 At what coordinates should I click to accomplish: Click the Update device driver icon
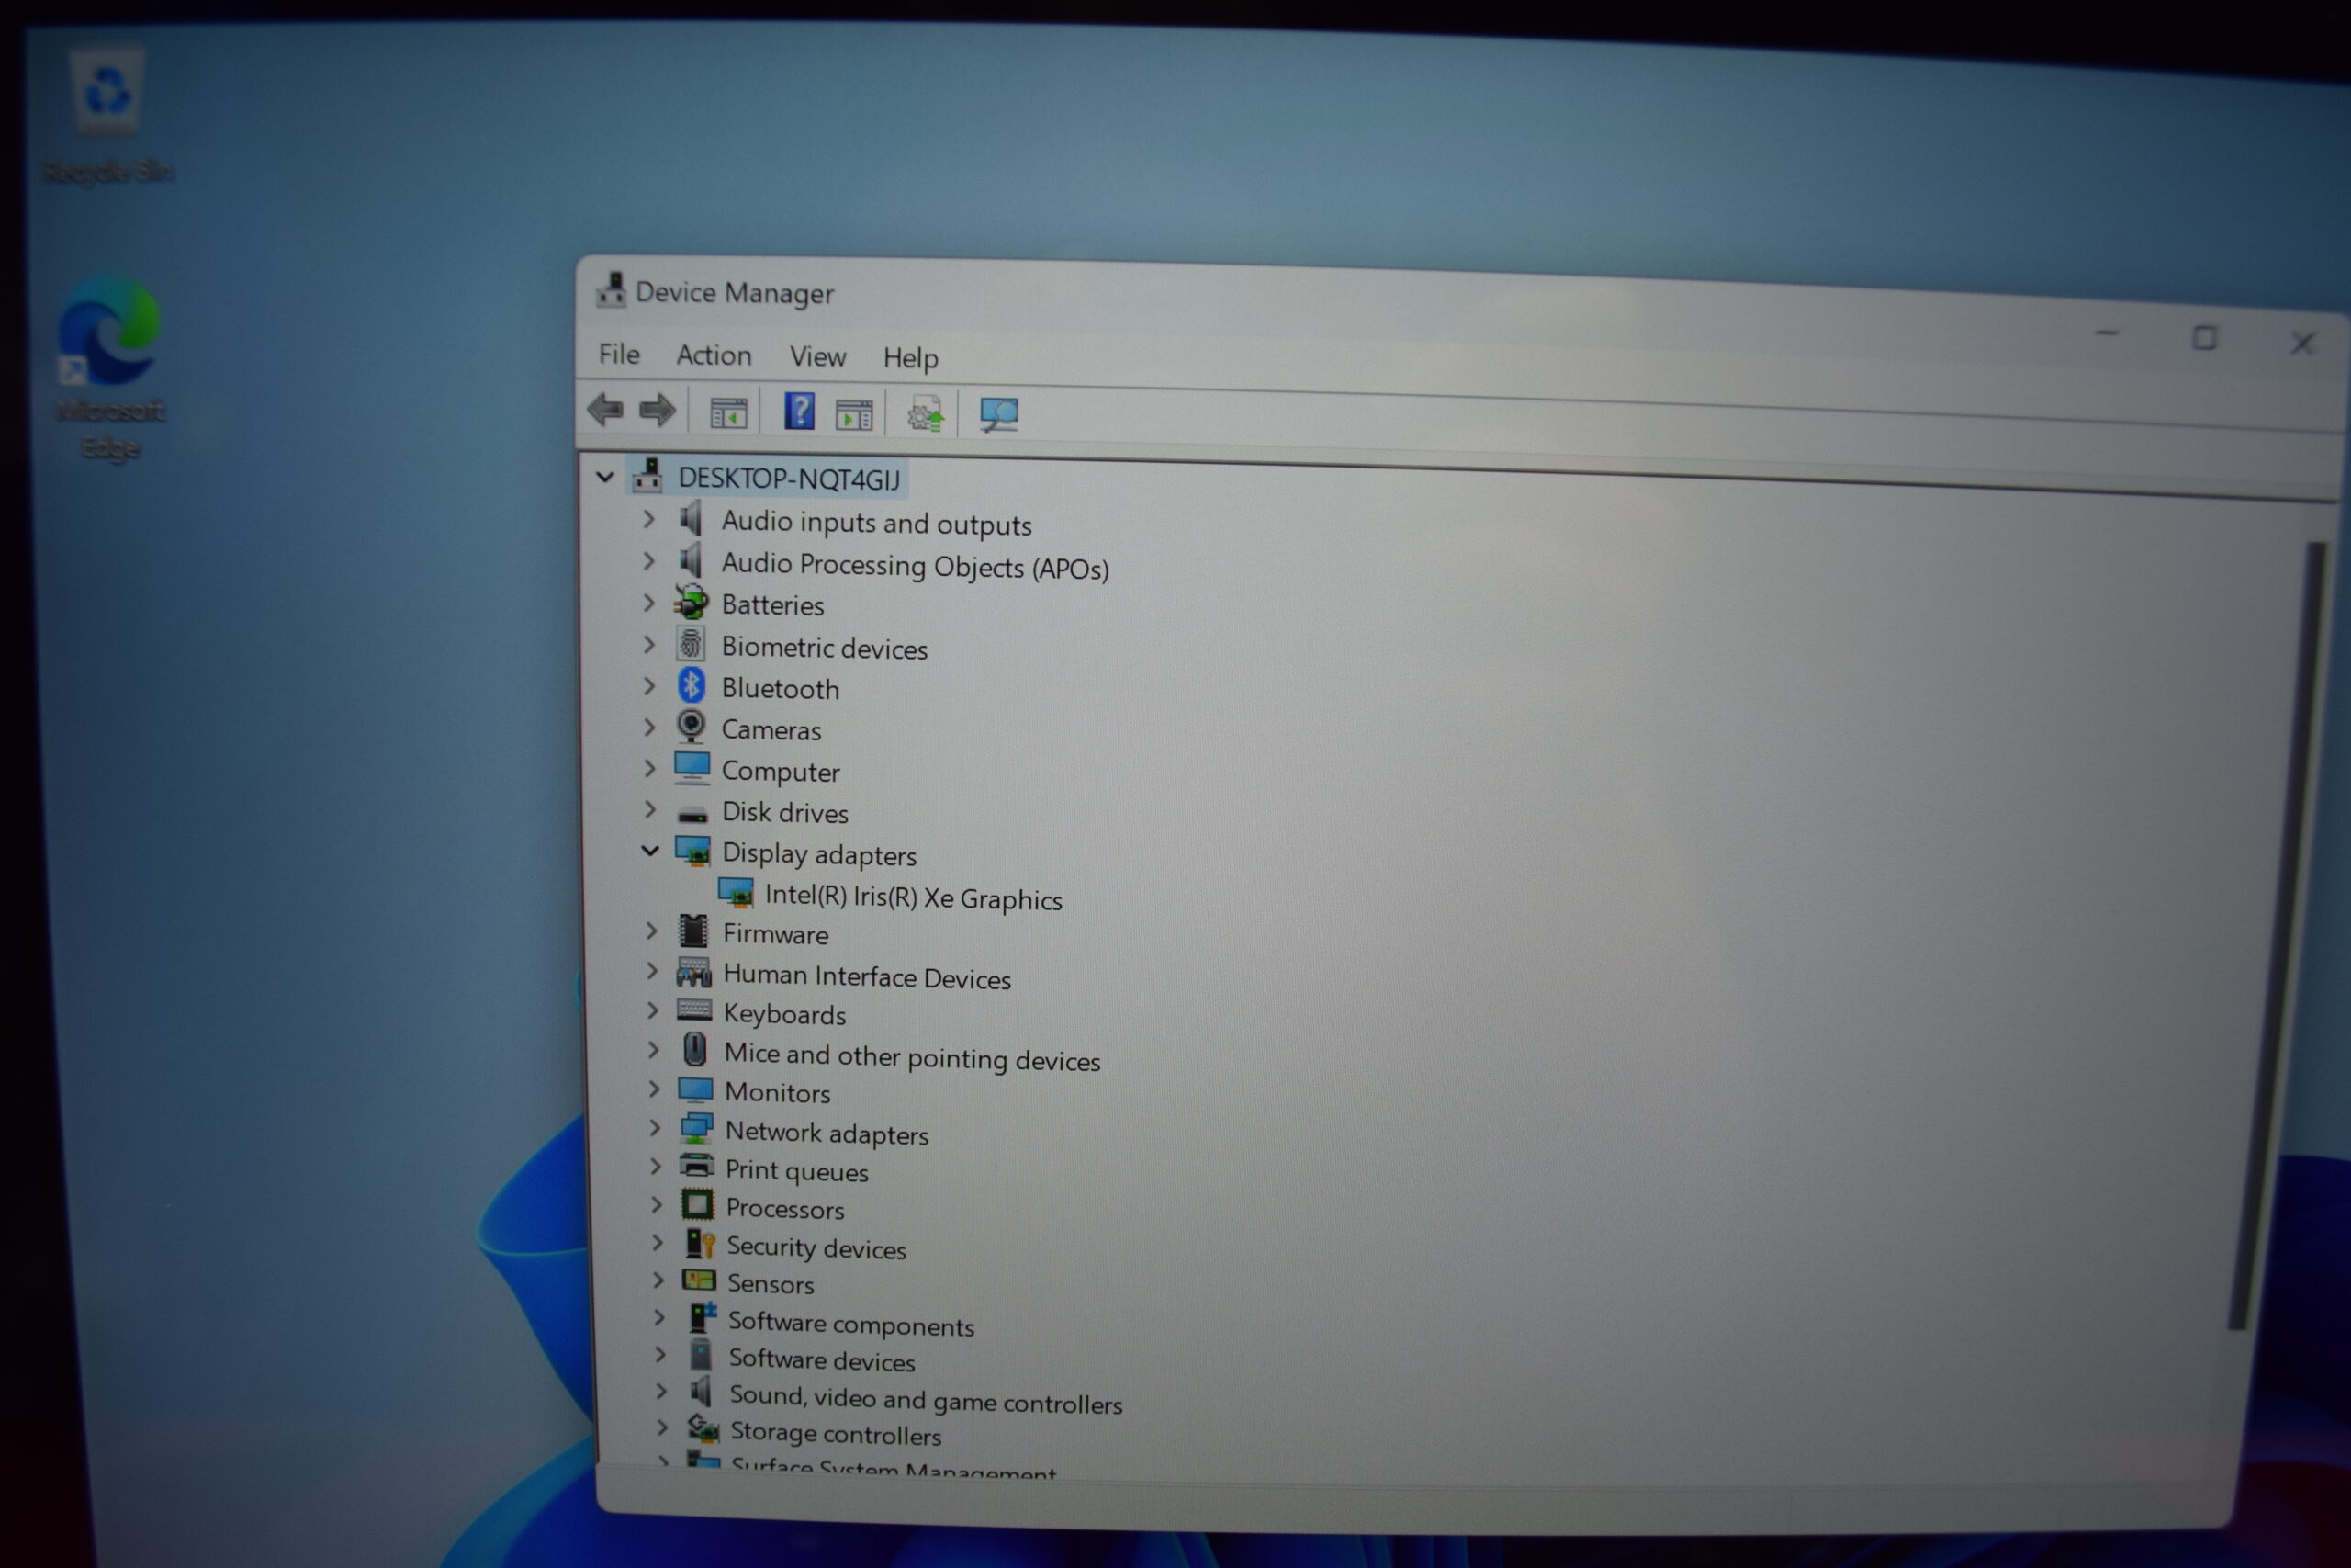click(x=926, y=414)
